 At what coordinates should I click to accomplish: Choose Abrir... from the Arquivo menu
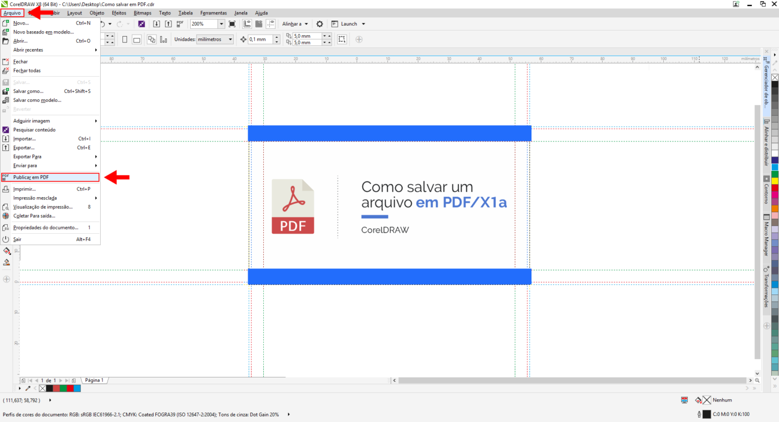point(50,41)
